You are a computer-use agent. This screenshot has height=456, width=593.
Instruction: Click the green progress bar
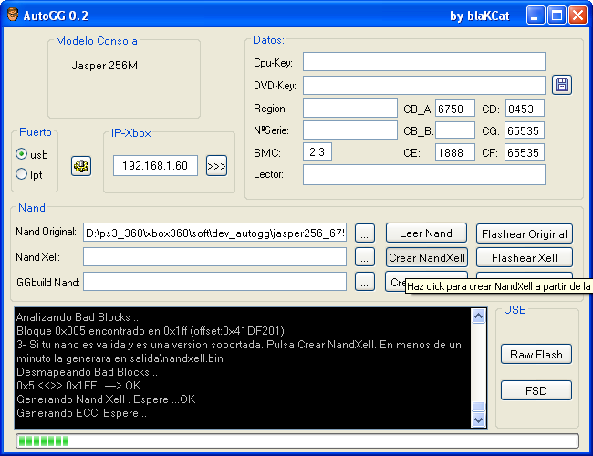pos(296,441)
